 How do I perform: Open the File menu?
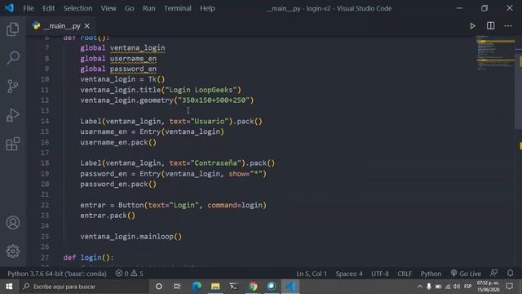29,8
